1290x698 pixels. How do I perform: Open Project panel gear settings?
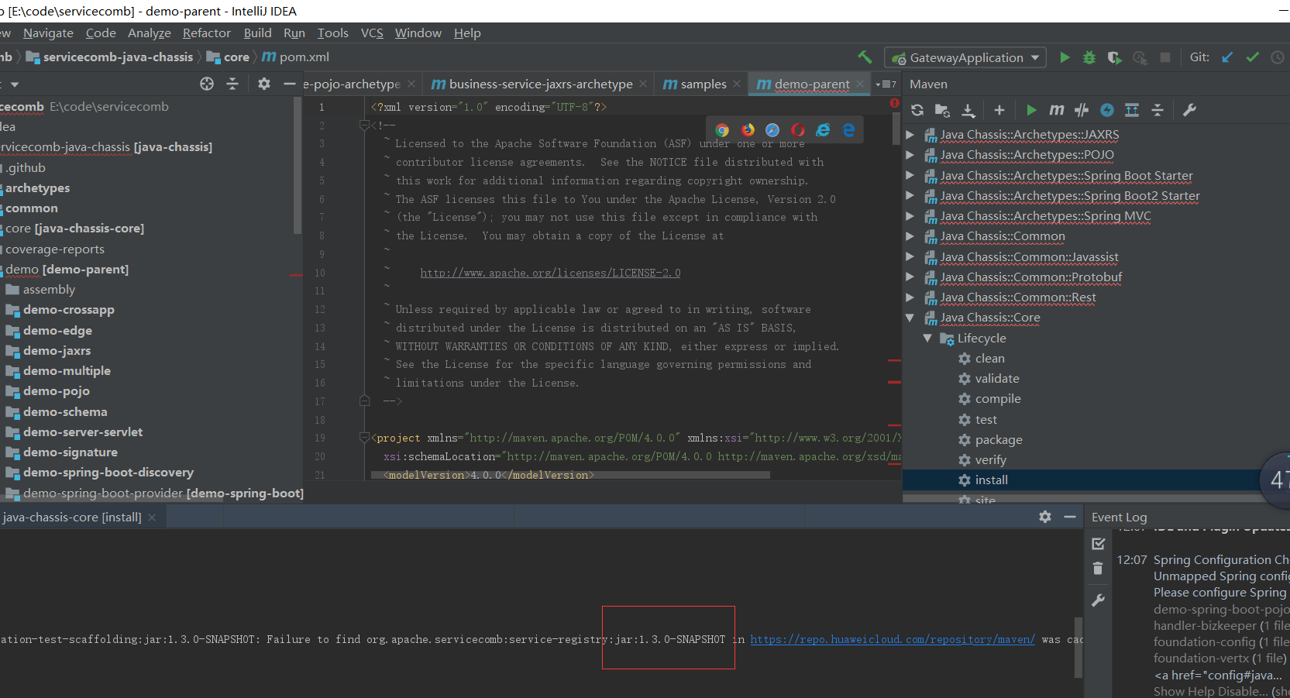264,84
